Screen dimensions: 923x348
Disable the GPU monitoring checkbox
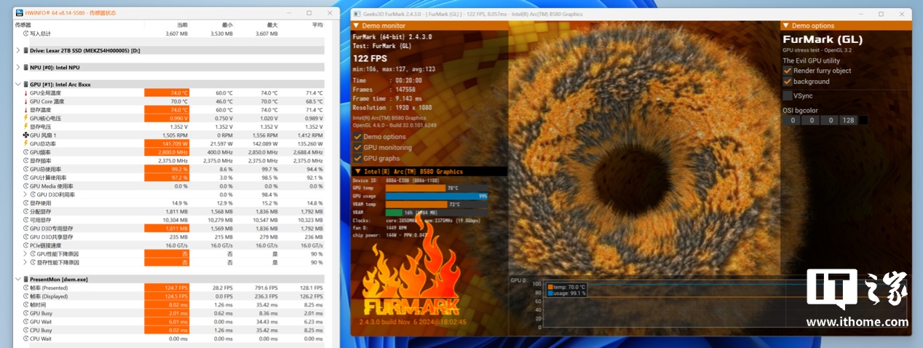pyautogui.click(x=357, y=147)
